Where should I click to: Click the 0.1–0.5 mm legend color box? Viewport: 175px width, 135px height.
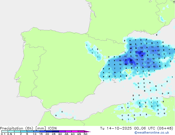pos(5,131)
